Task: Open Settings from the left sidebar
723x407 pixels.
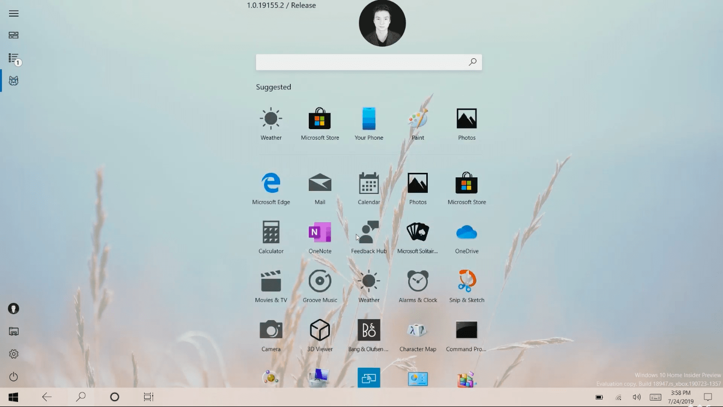Action: 14,354
